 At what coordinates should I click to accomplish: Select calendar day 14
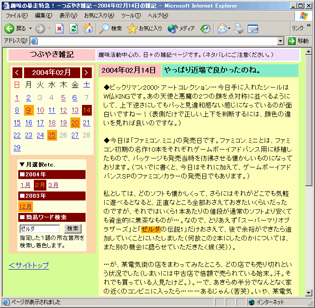[x=87, y=110]
